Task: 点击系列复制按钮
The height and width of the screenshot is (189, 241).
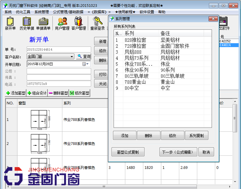Action: [196, 135]
